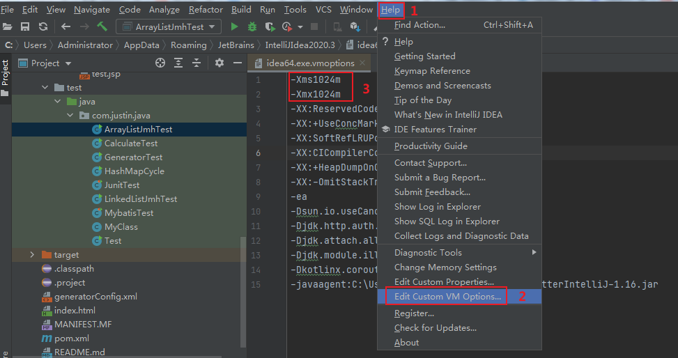Click line number 6 in the gutter
Screen dimensions: 678x358
coord(258,153)
